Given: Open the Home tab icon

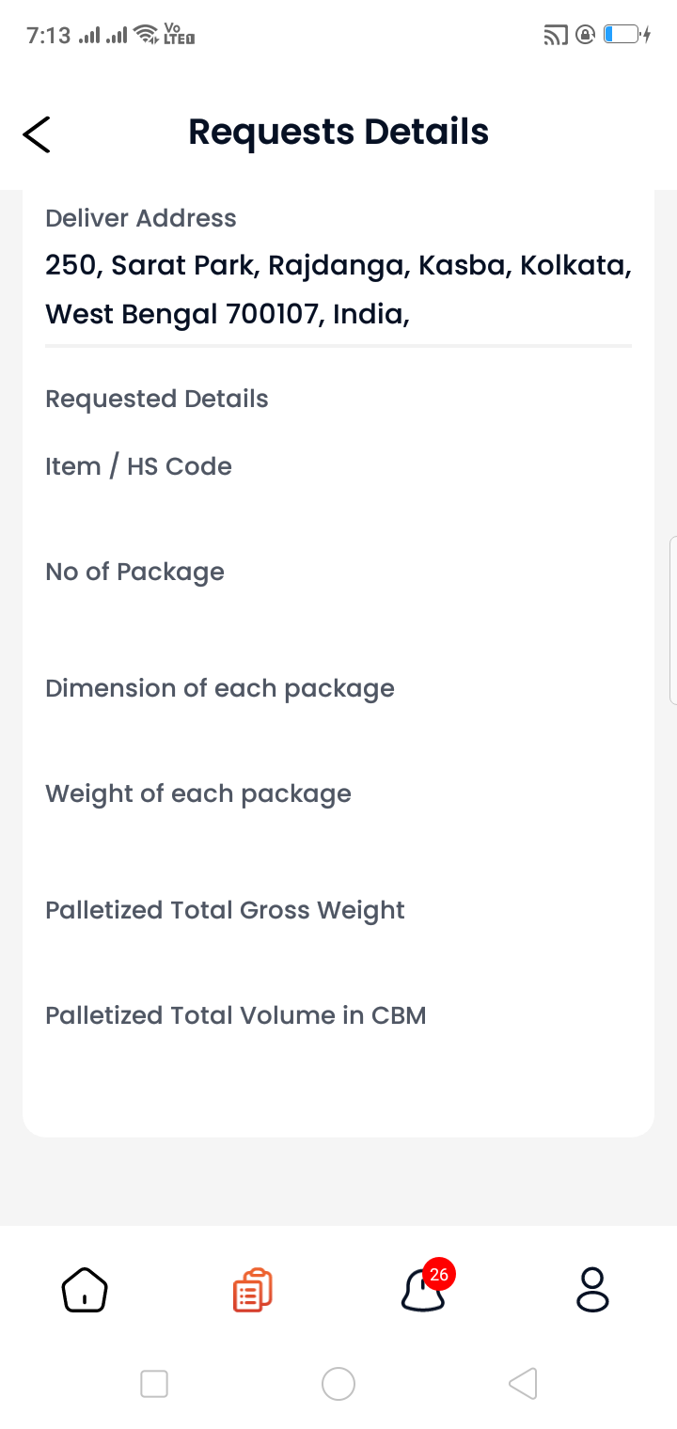Looking at the screenshot, I should 85,1289.
